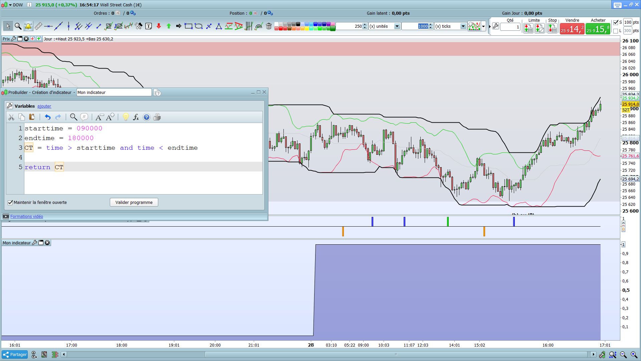Click the undo arrow in ProBuilder
Viewport: 641px width, 361px height.
click(47, 117)
